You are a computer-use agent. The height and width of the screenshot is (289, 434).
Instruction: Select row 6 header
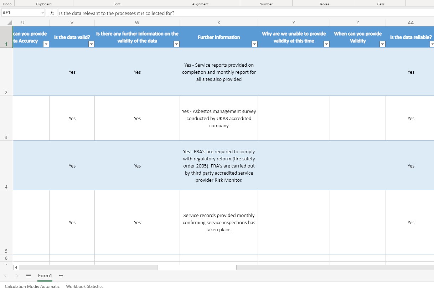pos(6,258)
